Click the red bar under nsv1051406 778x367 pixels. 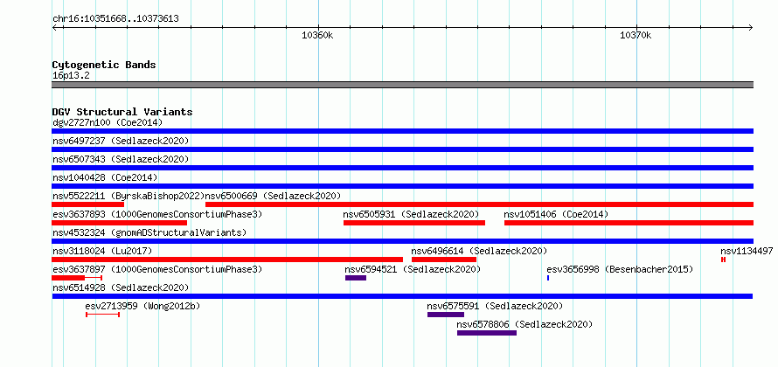(x=629, y=223)
